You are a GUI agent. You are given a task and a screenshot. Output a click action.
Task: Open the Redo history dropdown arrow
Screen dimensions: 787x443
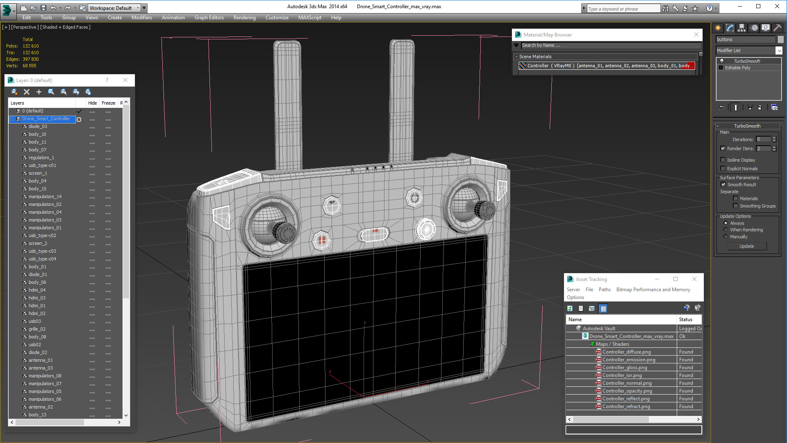pyautogui.click(x=75, y=8)
